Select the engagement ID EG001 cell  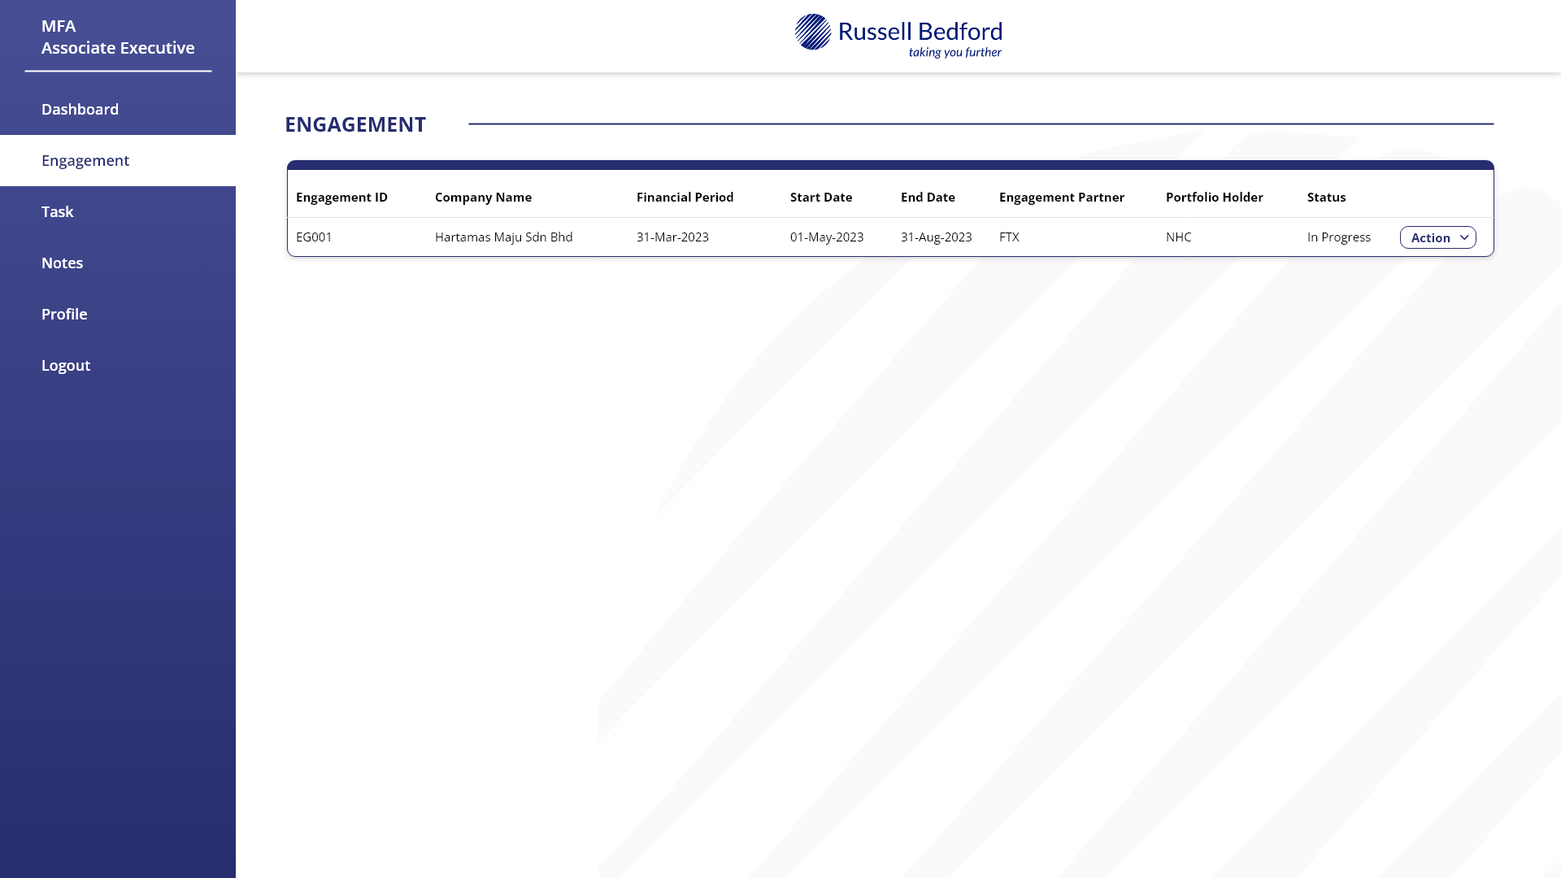point(315,237)
